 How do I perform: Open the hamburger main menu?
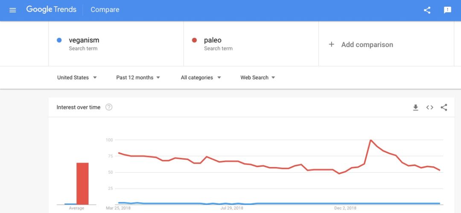12,10
